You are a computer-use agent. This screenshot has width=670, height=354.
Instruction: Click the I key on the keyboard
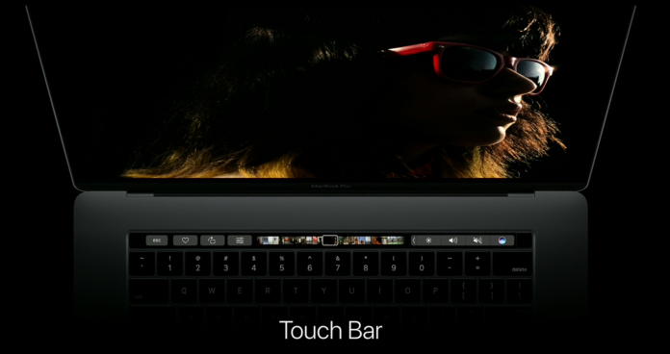pos(379,291)
